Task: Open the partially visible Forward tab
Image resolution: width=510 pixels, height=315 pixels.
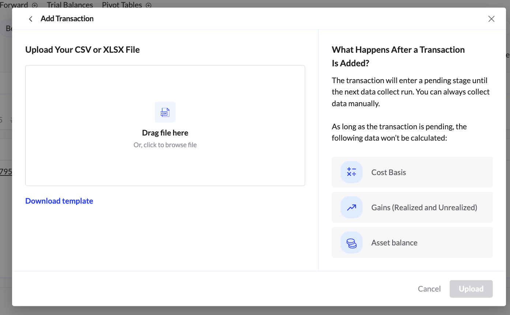Action: pos(14,5)
